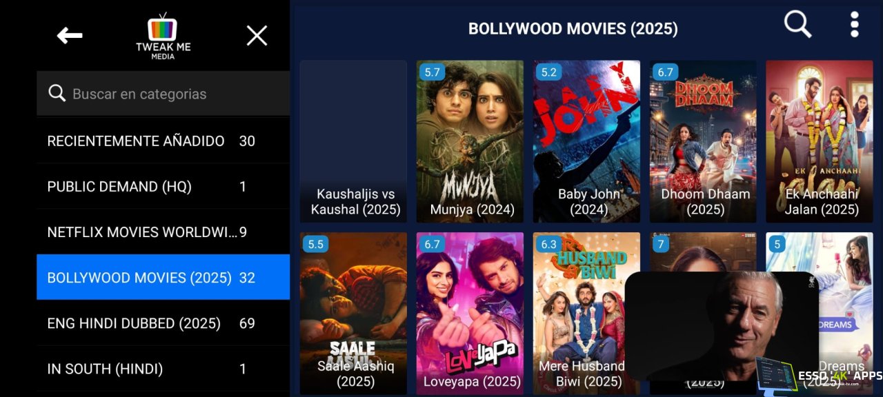Image resolution: width=883 pixels, height=397 pixels.
Task: Open Kaushaljis vs Kaushal movie tile
Action: 353,141
